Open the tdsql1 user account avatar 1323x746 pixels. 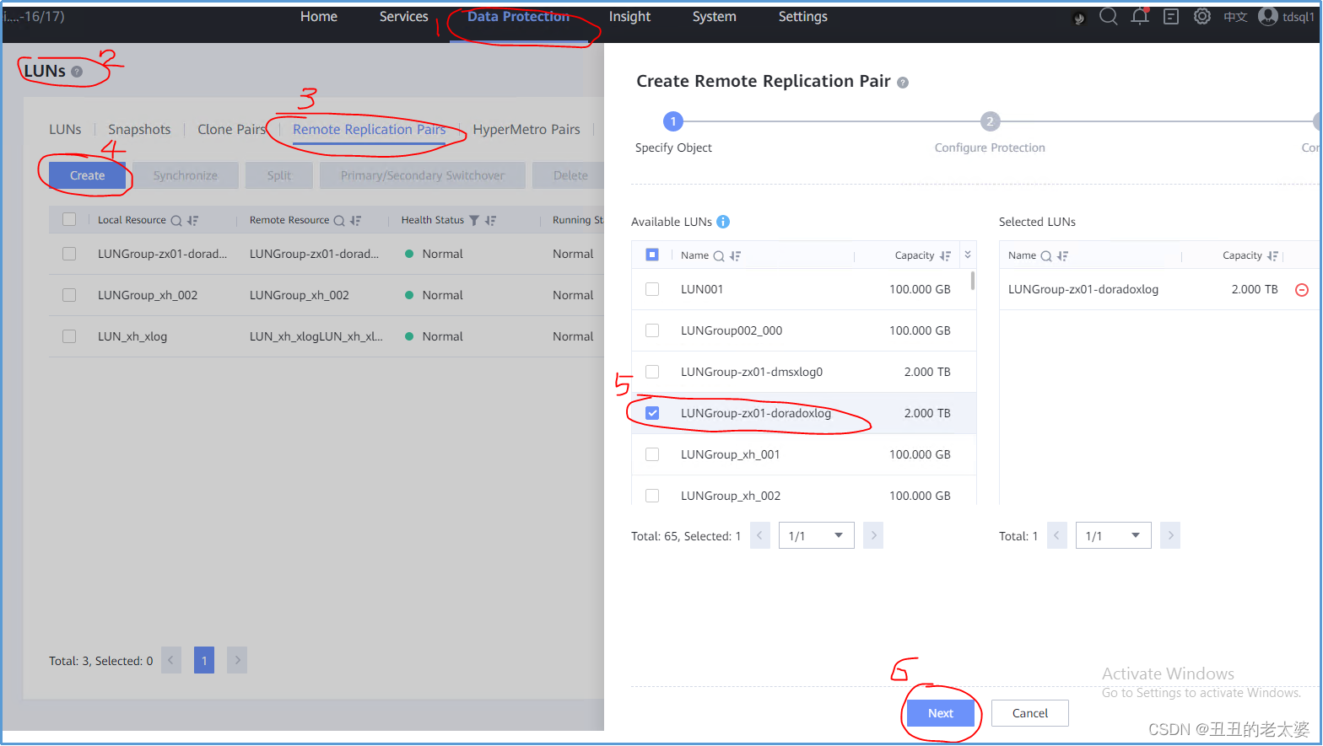tap(1267, 17)
